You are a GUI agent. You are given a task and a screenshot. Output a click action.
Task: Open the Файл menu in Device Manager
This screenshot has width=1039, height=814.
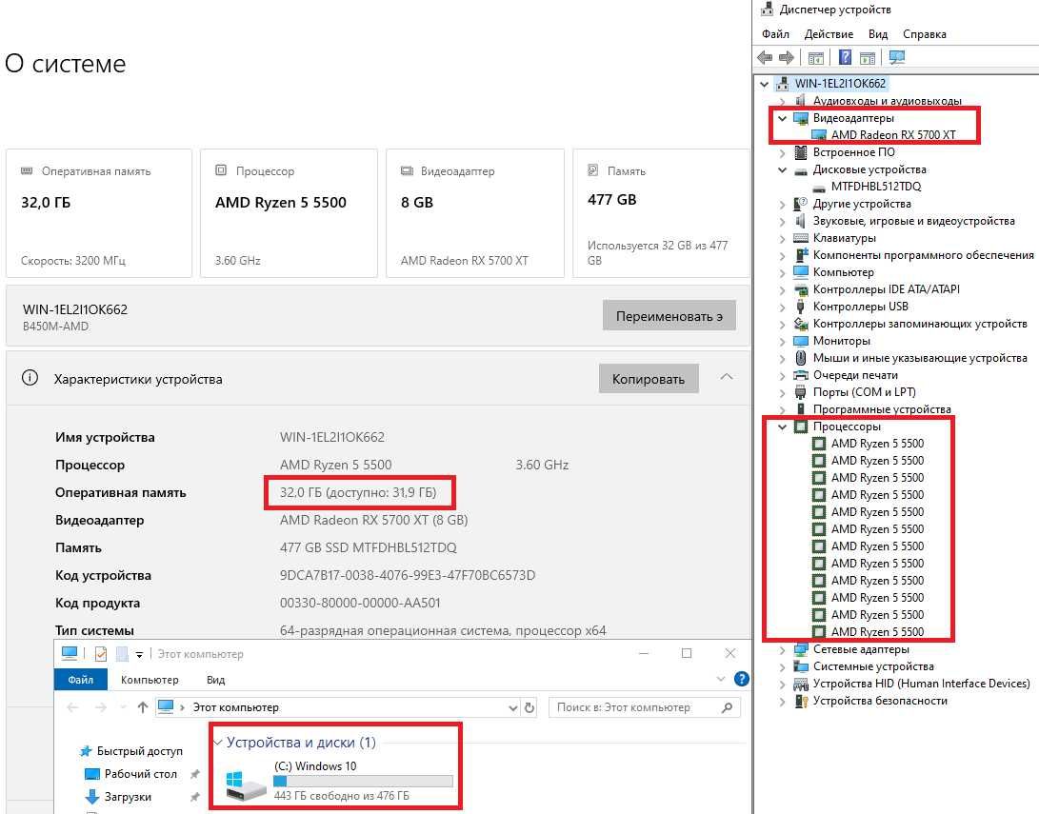click(x=775, y=34)
